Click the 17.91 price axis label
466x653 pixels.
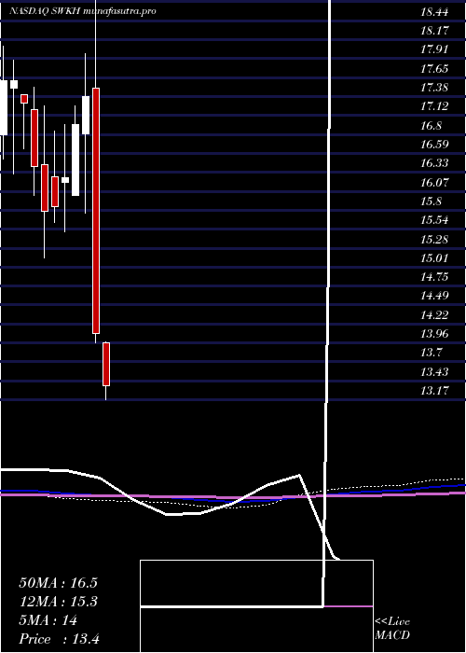point(434,49)
